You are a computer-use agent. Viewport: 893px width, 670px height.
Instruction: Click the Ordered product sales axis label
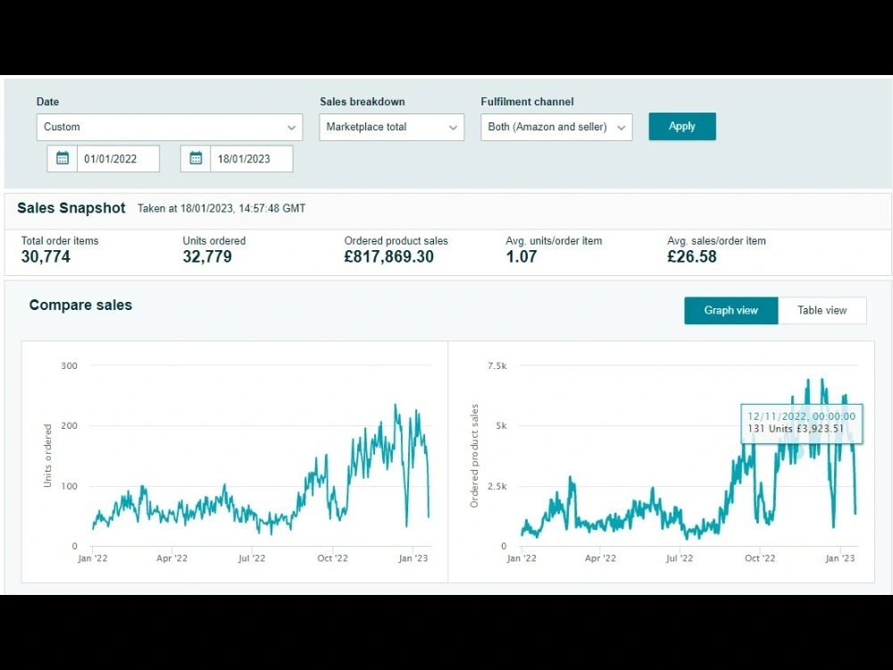[474, 456]
